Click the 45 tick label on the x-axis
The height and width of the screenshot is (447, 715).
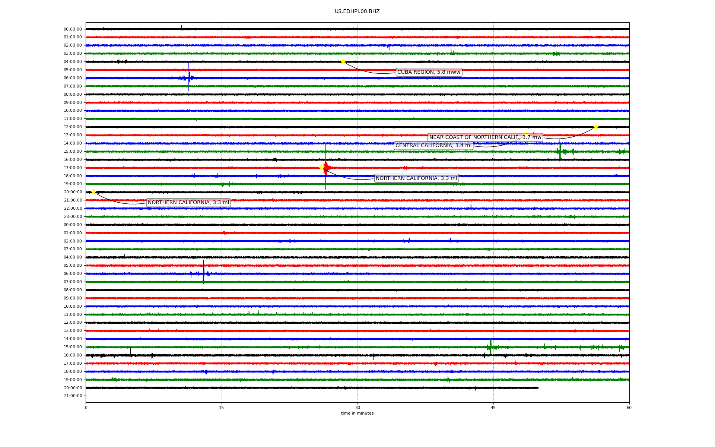click(493, 408)
